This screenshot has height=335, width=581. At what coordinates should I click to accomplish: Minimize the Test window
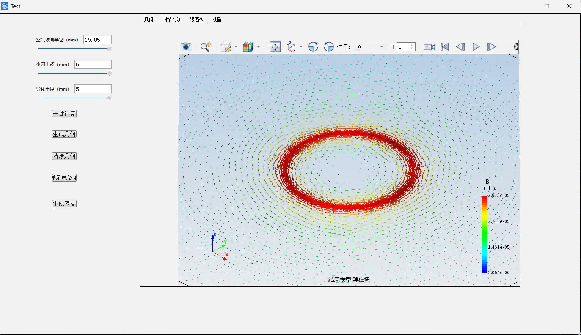(x=525, y=6)
